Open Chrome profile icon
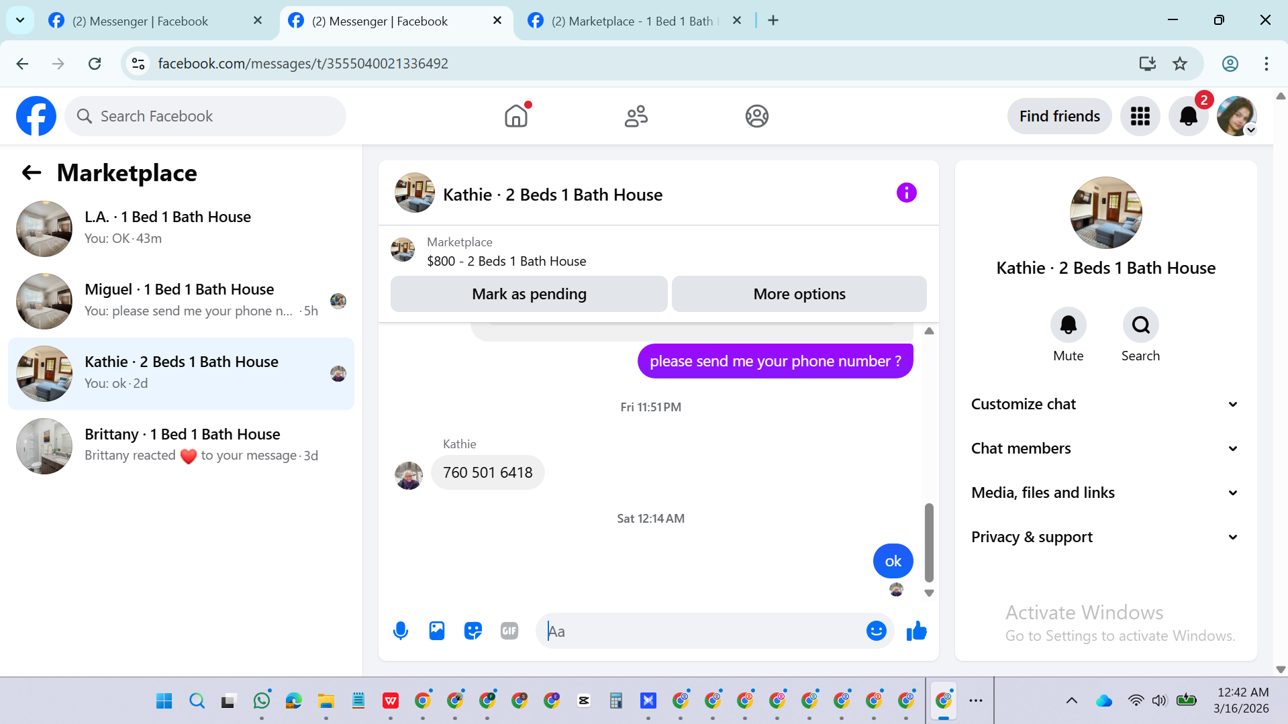 pos(1230,64)
